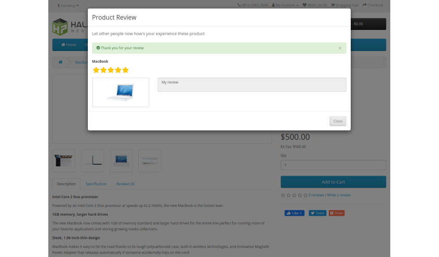
Task: Select the fifth yellow rating star
Action: click(x=125, y=70)
